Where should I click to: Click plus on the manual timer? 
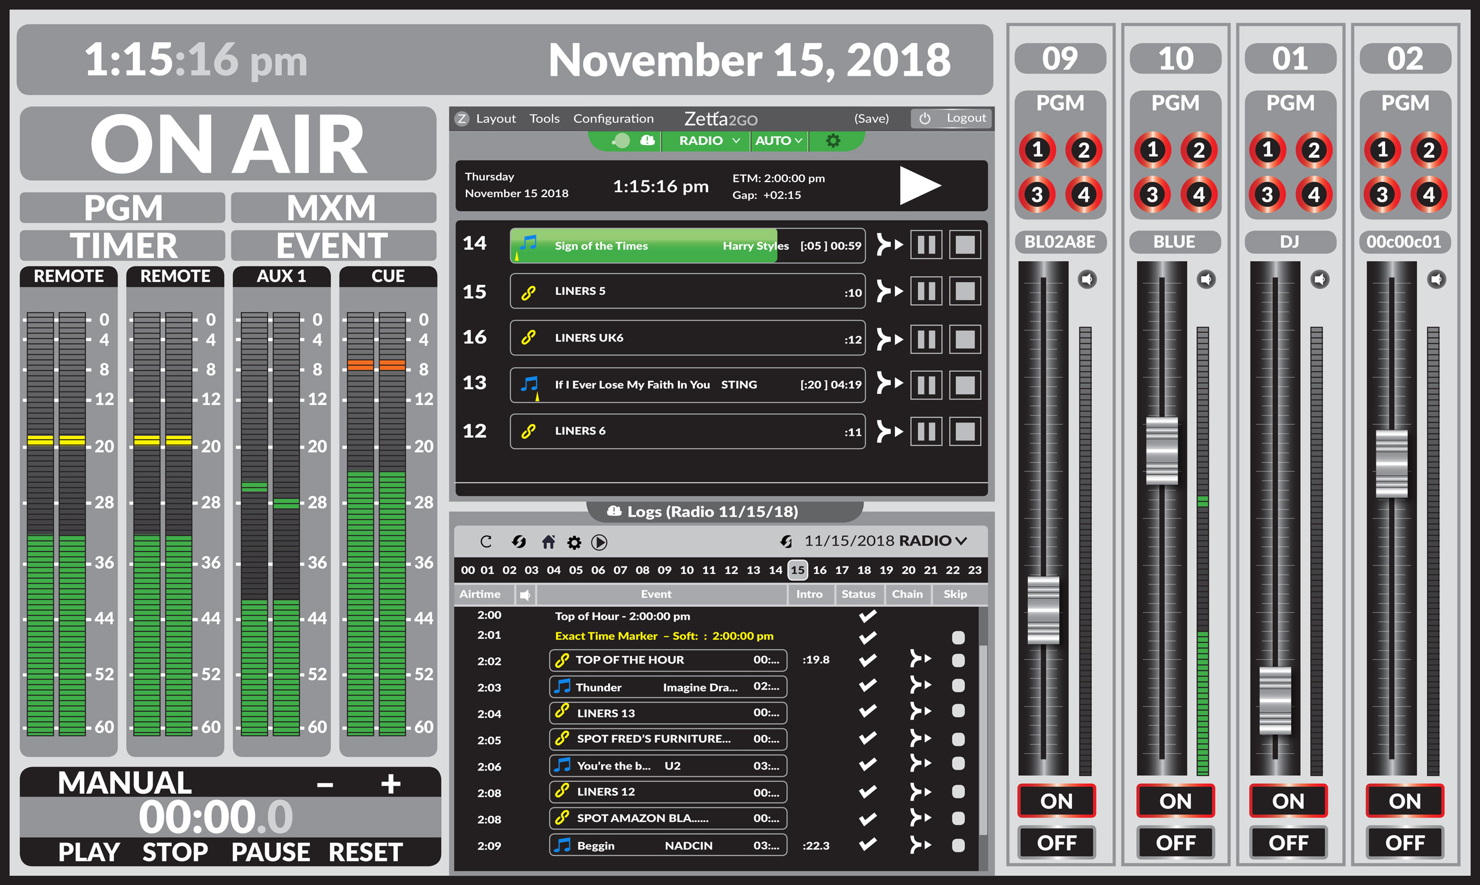click(x=391, y=783)
